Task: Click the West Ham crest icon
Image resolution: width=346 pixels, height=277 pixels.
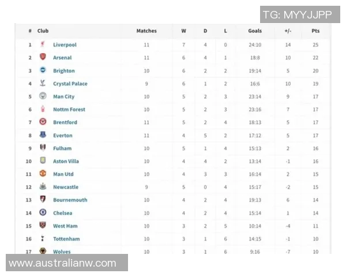Action: [x=42, y=226]
